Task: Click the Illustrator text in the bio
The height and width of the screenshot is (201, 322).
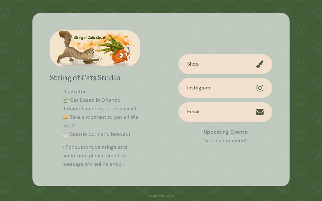Action: [x=74, y=91]
